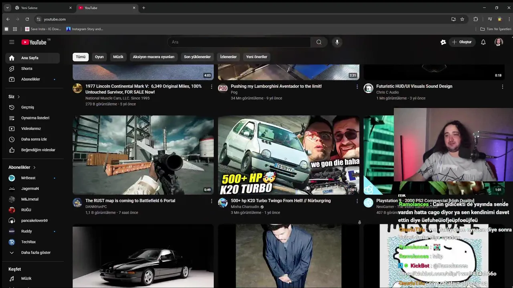
Task: Open Müzik under Keşfet
Action: tap(32, 278)
